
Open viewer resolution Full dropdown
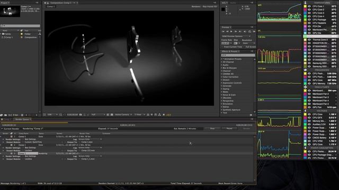tap(98, 115)
